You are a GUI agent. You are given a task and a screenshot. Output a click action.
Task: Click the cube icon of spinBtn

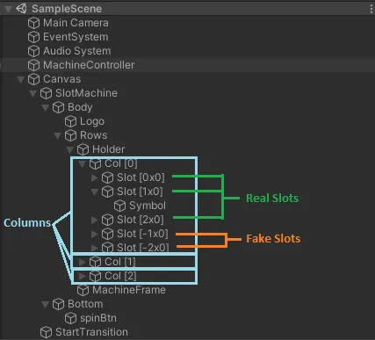(70, 318)
